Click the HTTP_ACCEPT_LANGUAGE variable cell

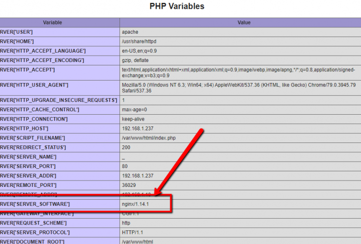tap(43, 51)
